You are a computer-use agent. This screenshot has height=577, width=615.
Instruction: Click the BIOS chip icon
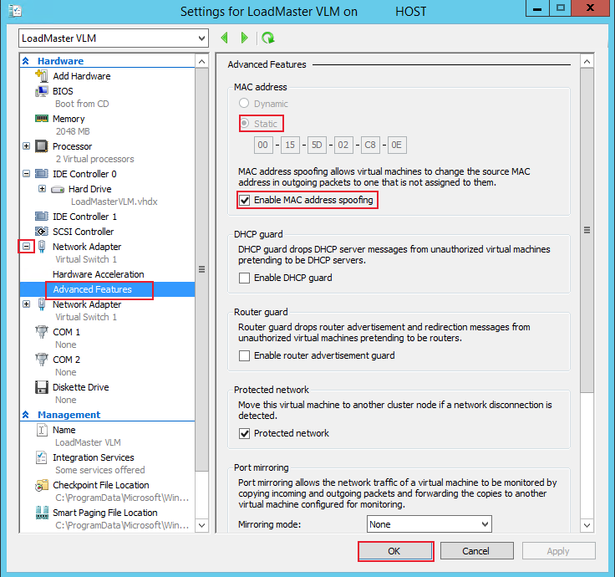[x=42, y=91]
